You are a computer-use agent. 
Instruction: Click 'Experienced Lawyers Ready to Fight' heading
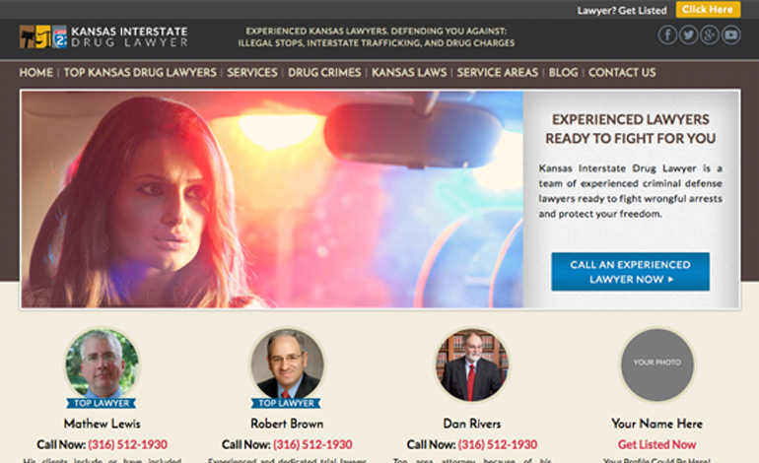(630, 129)
